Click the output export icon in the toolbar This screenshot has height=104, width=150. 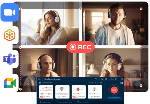coord(92,83)
